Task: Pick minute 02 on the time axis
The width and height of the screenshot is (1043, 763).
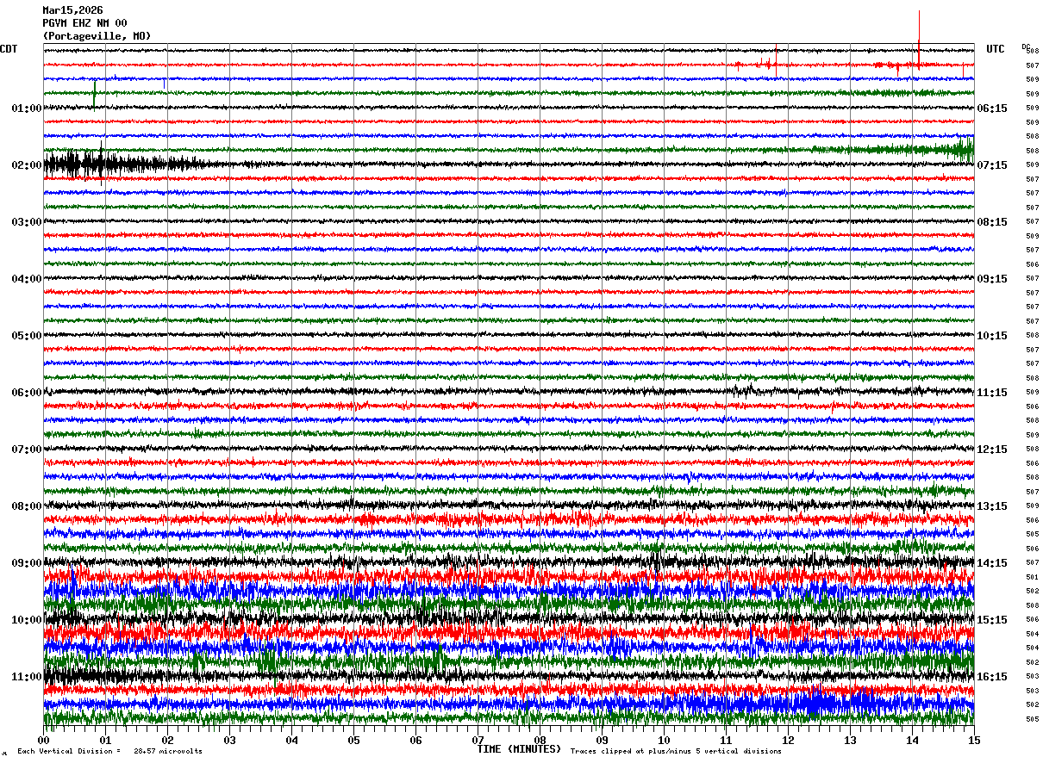Action: pyautogui.click(x=168, y=740)
